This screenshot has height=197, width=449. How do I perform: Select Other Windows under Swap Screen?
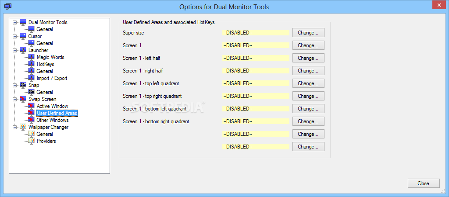[53, 120]
